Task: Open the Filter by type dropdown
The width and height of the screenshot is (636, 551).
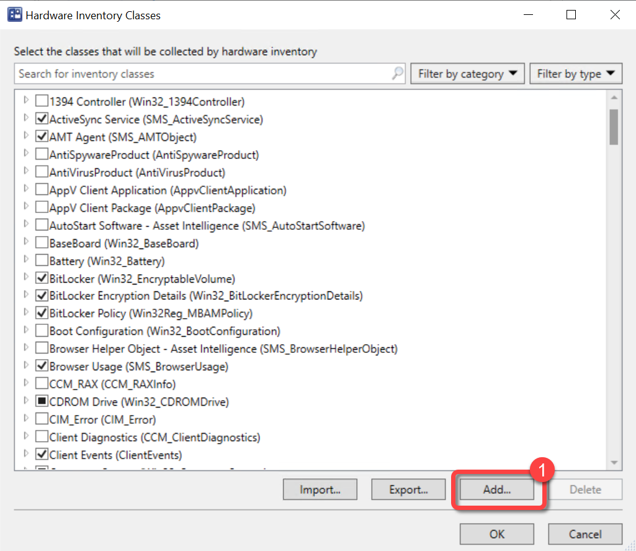Action: coord(575,74)
